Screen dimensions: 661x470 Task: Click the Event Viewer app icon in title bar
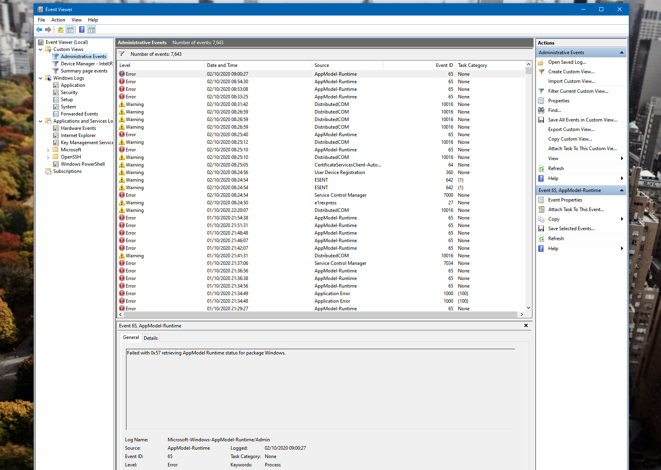click(x=40, y=9)
